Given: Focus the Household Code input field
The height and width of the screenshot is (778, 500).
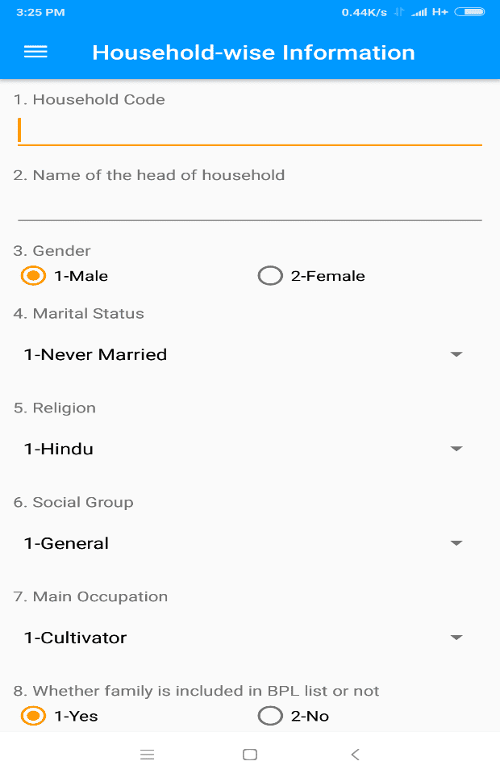Looking at the screenshot, I should (250, 130).
